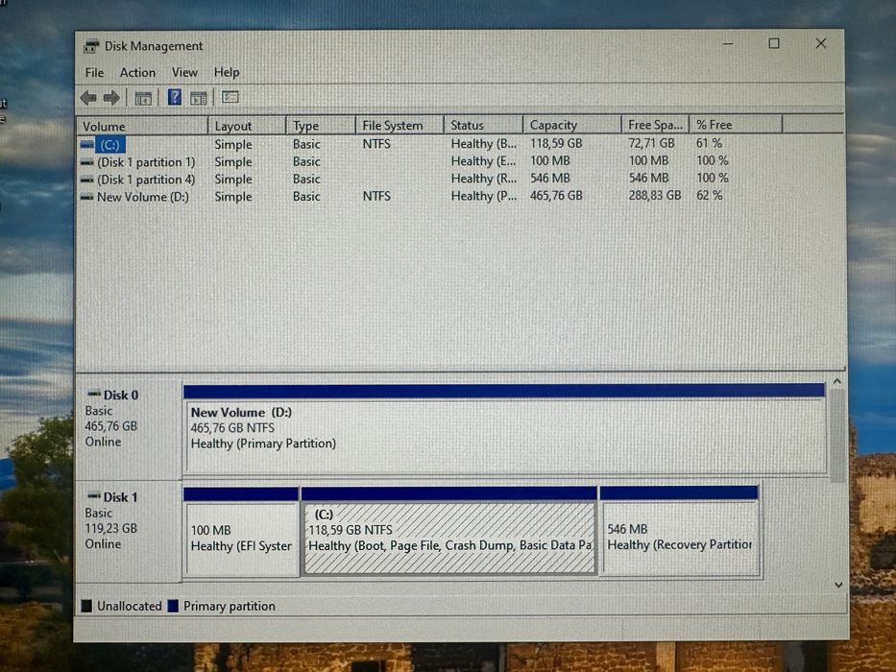The image size is (896, 672).
Task: Click the 465,76 GB capacity cell in list
Action: 556,196
